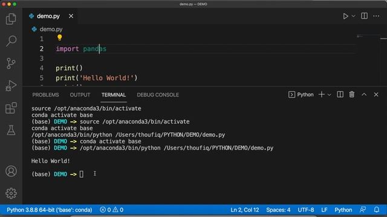Close the demo.py editor tab
Image resolution: width=387 pixels, height=217 pixels.
point(71,16)
